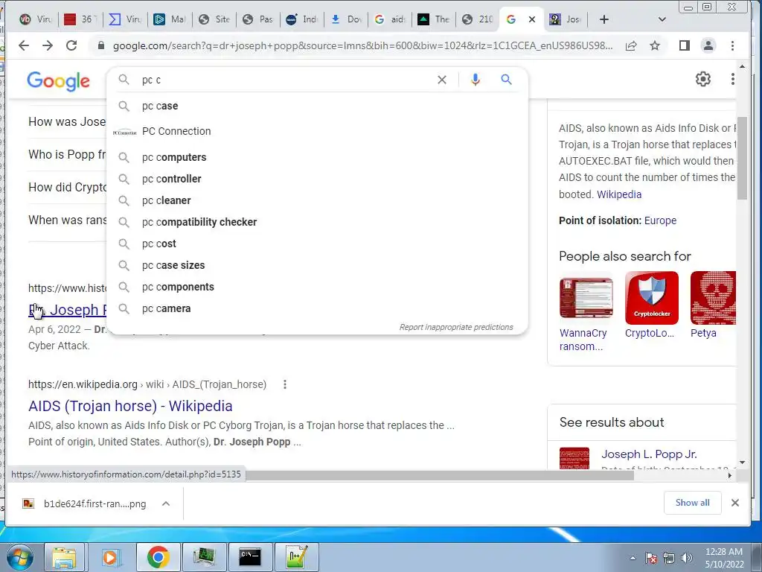The image size is (762, 572).
Task: Go to Google home via logo
Action: click(58, 80)
